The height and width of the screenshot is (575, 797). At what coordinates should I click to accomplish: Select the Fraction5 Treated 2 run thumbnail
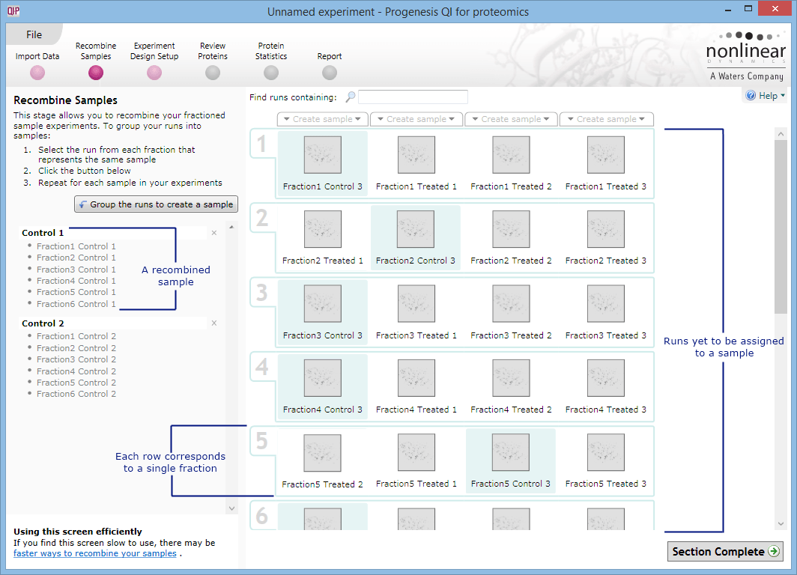tap(322, 452)
